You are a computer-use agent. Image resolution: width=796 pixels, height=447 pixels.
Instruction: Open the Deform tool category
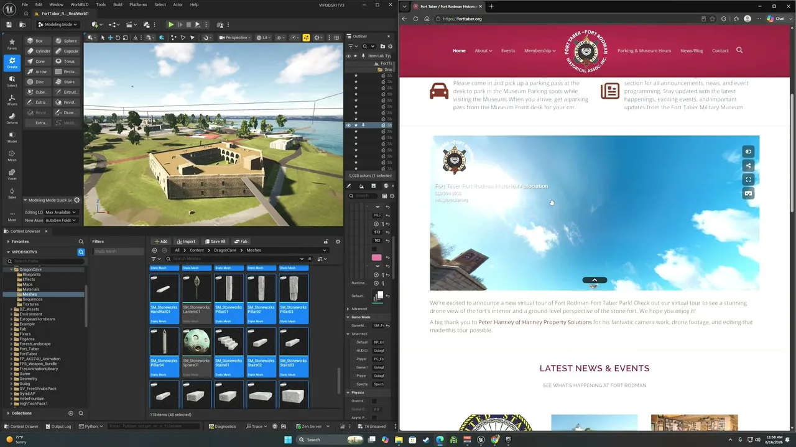click(x=12, y=118)
